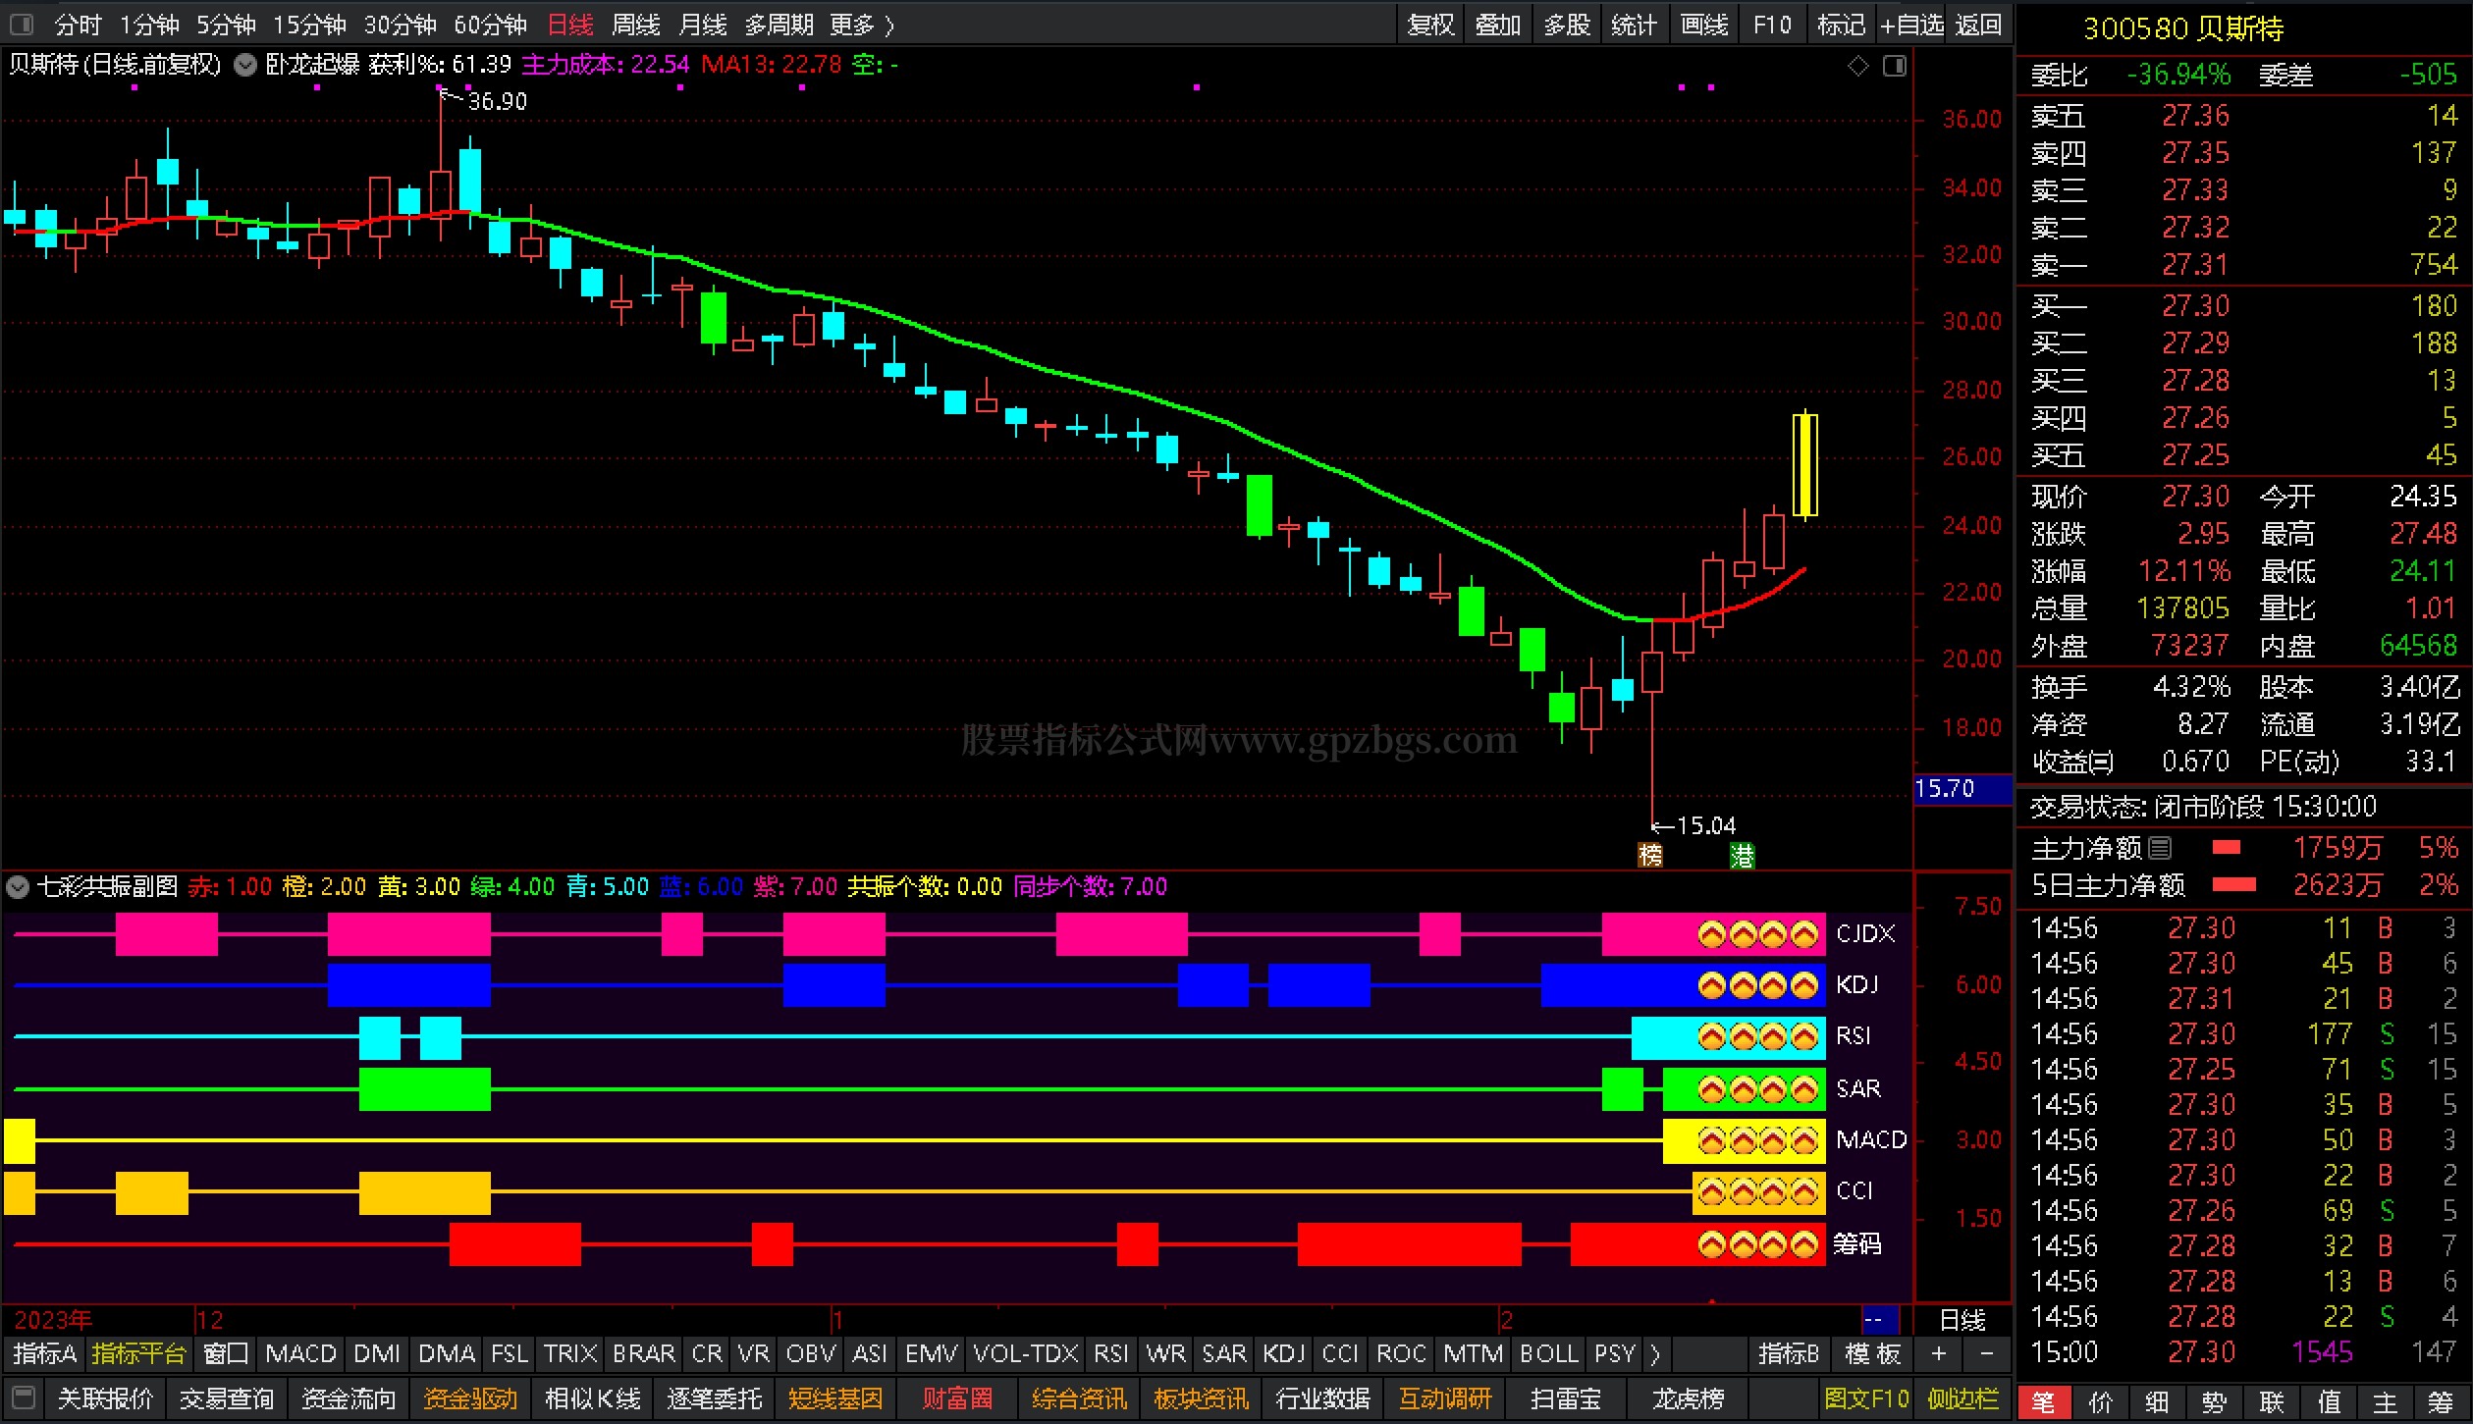Add stock with +自选
The width and height of the screenshot is (2473, 1424).
pos(1911,25)
